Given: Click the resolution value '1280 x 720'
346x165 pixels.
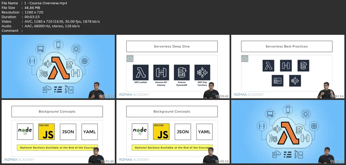Looking at the screenshot, I should pos(34,12).
